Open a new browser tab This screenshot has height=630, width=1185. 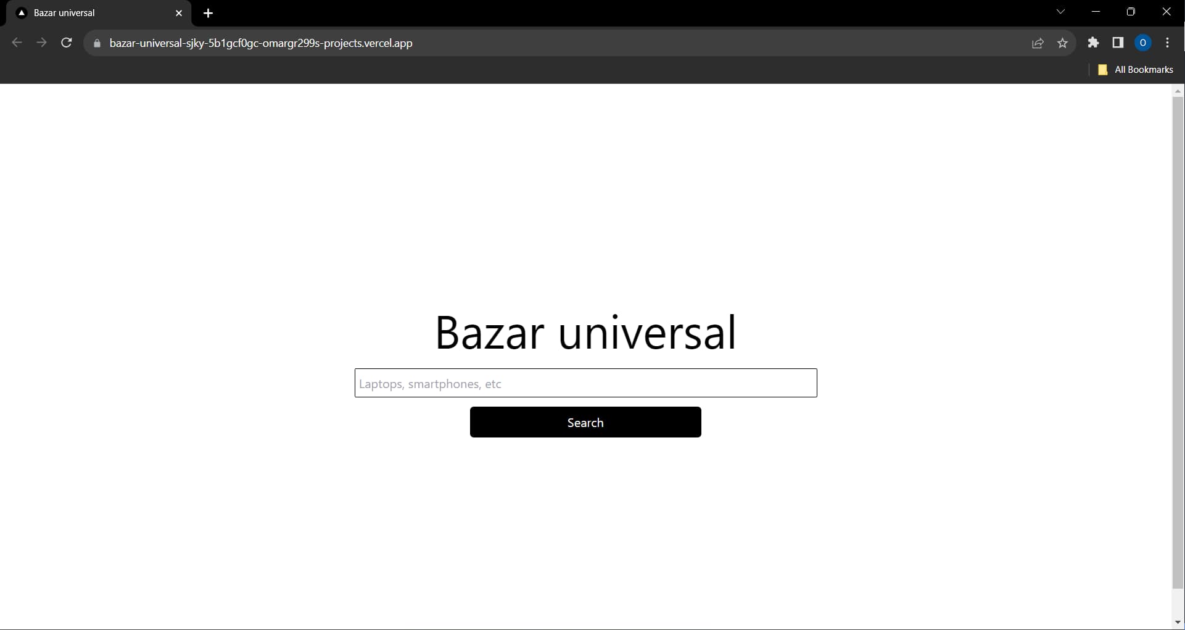click(x=209, y=13)
